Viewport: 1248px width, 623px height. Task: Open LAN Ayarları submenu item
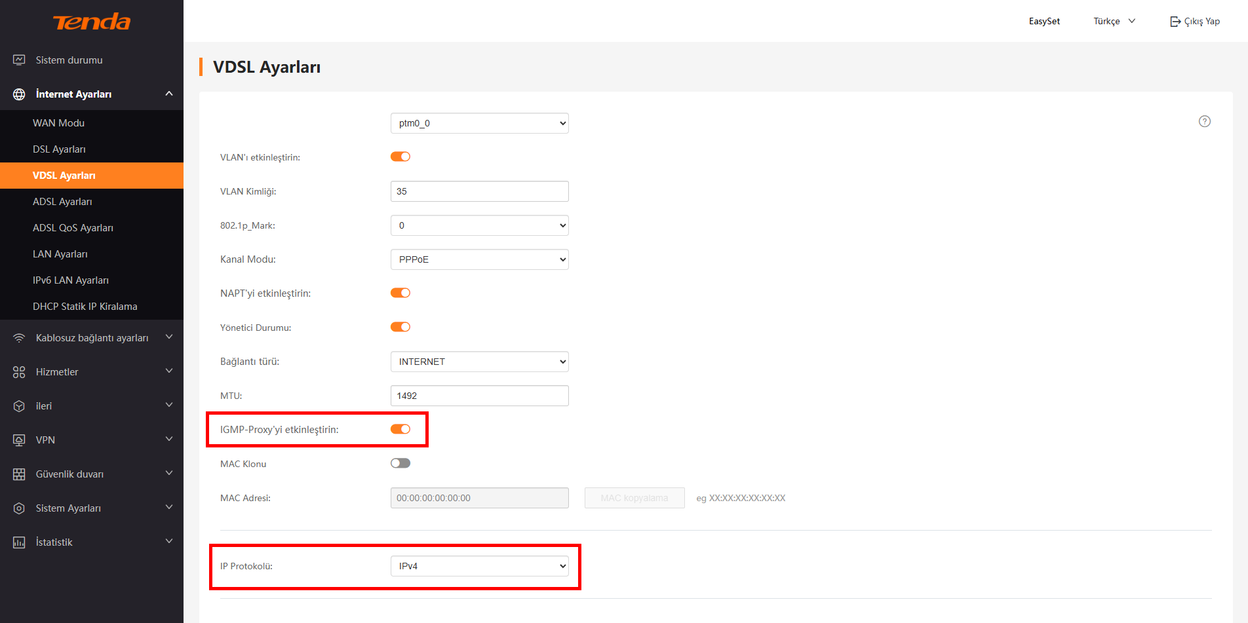(92, 254)
